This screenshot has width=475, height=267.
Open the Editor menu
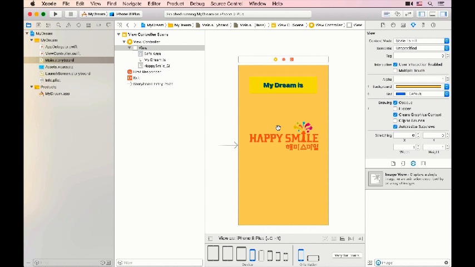coord(154,4)
